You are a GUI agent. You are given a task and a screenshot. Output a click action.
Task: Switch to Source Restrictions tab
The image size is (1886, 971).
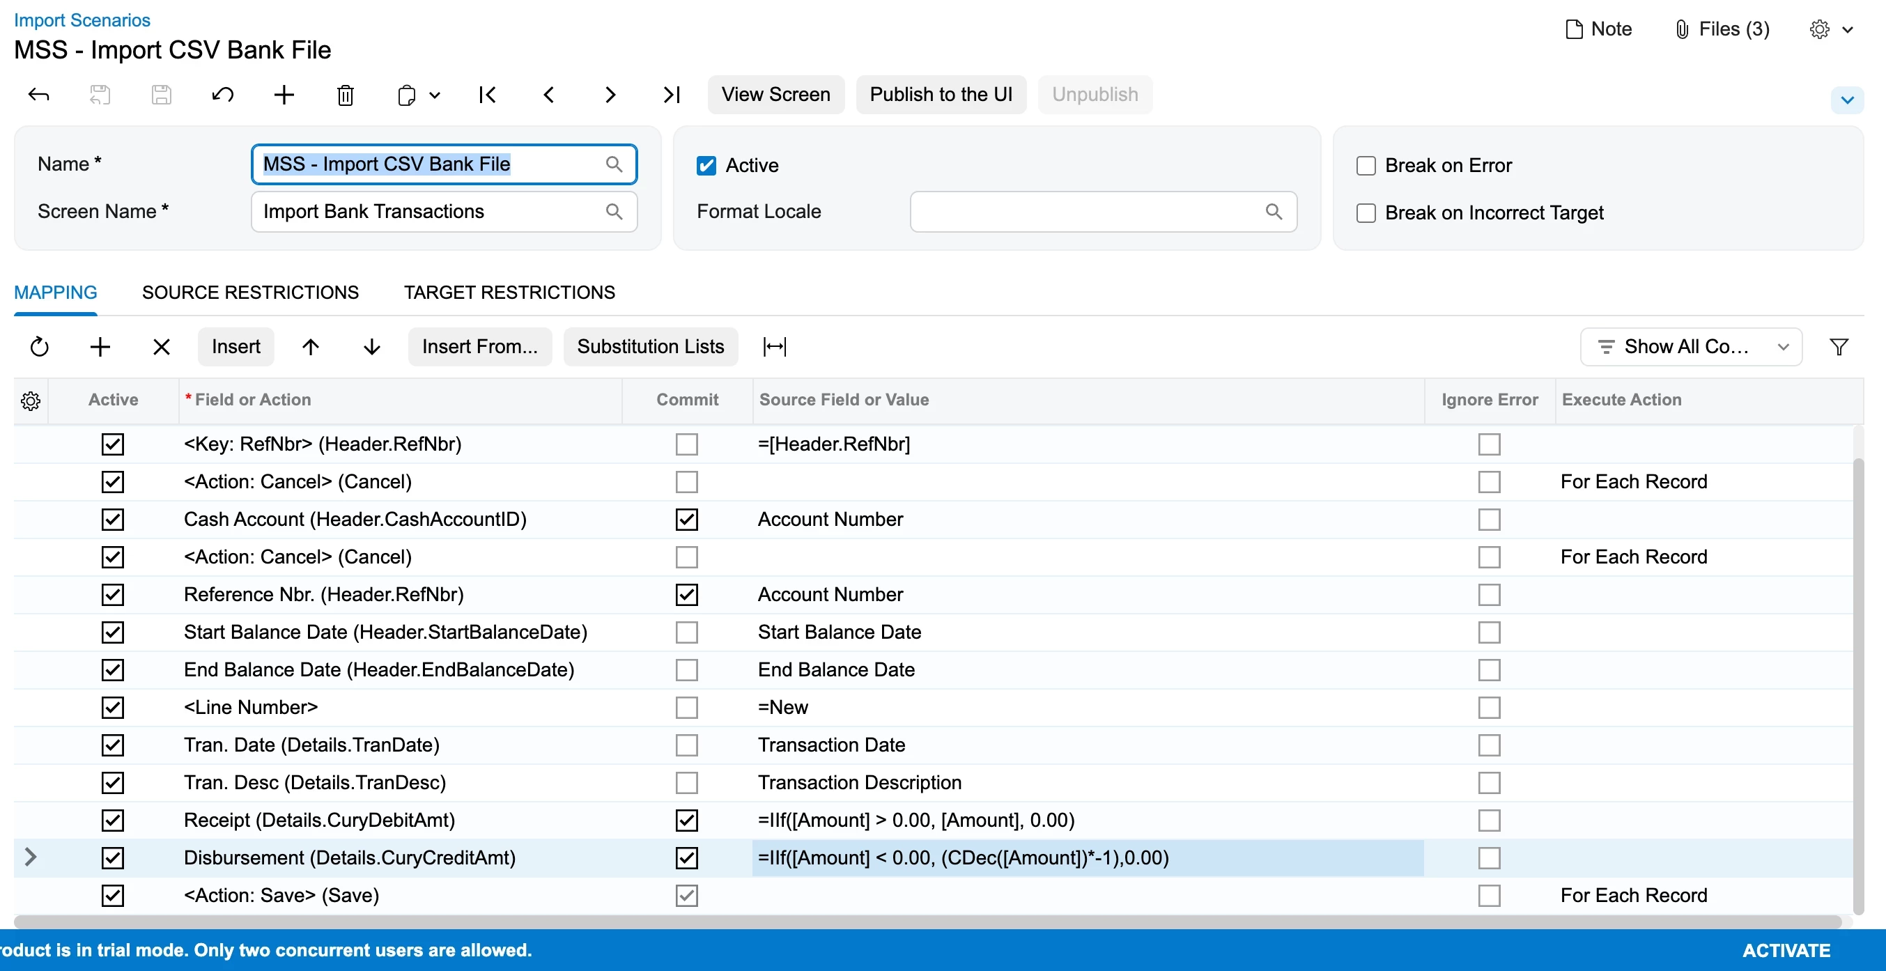click(x=250, y=293)
